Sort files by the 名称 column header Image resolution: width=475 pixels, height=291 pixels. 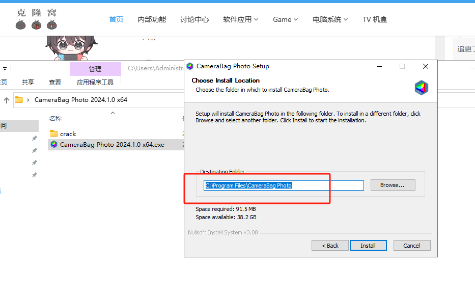tap(55, 119)
